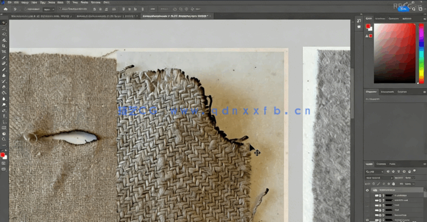Toggle Show Transform Controls checkbox
The height and width of the screenshot is (222, 427).
pos(60,9)
